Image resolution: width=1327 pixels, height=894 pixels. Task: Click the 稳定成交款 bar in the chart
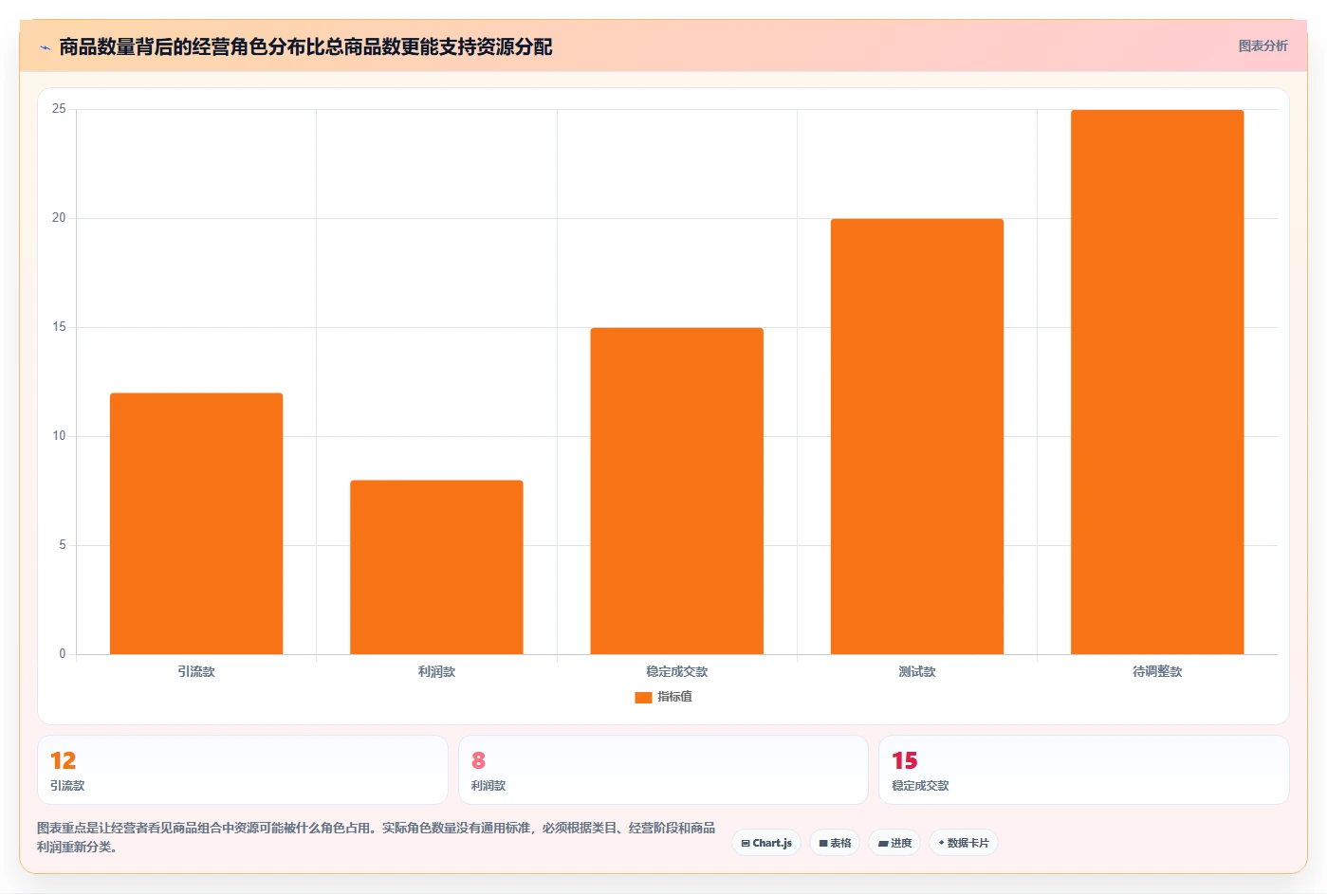[676, 491]
